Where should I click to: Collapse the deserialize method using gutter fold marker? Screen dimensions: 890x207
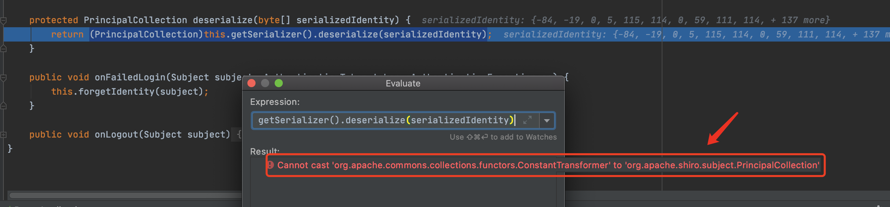[x=3, y=20]
